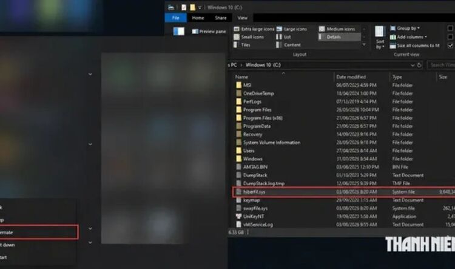Click the Navigation pane button icon
Screen dimensions: 455x269
[179, 31]
